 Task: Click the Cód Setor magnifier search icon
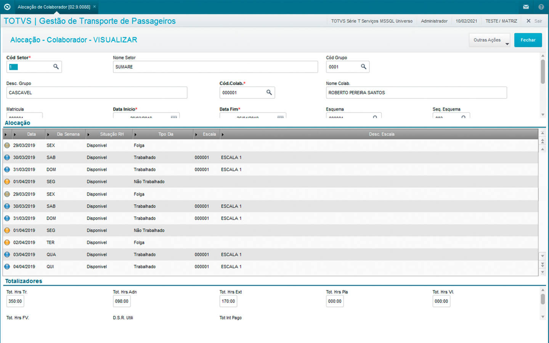(x=56, y=67)
